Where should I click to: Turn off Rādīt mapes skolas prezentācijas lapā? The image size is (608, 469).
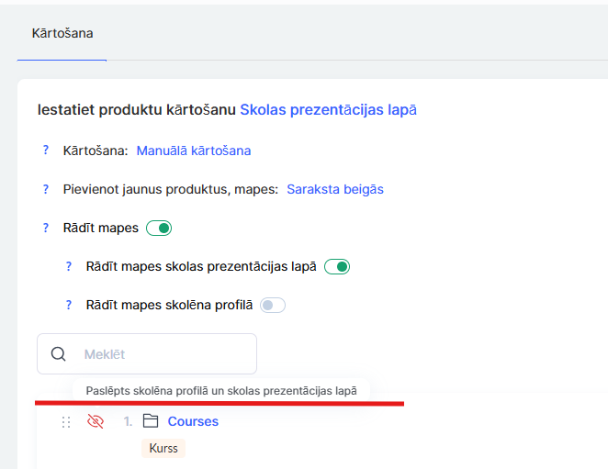click(x=337, y=267)
